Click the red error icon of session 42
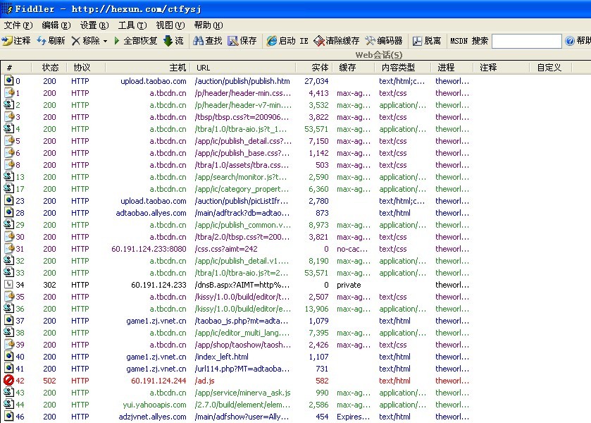The height and width of the screenshot is (423, 591). [8, 381]
